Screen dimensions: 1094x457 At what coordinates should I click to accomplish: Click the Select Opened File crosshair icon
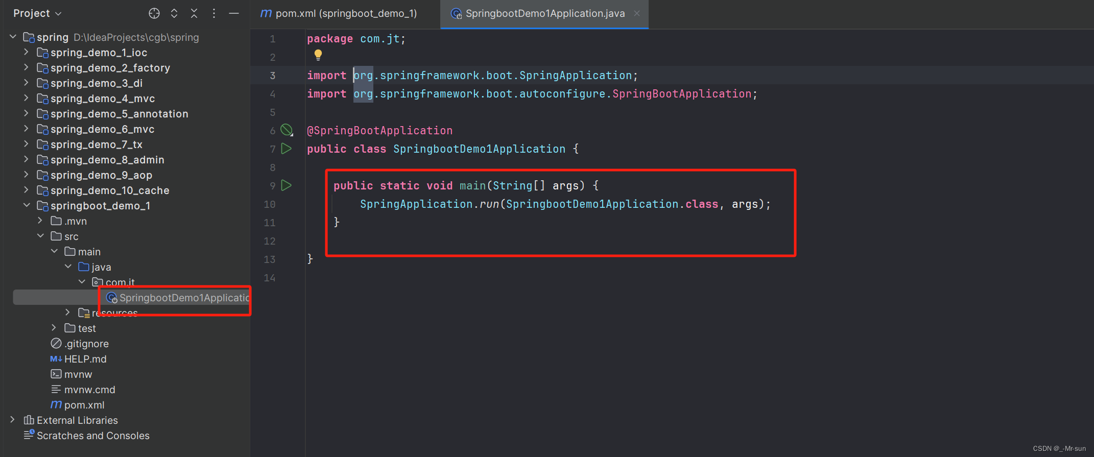coord(154,13)
